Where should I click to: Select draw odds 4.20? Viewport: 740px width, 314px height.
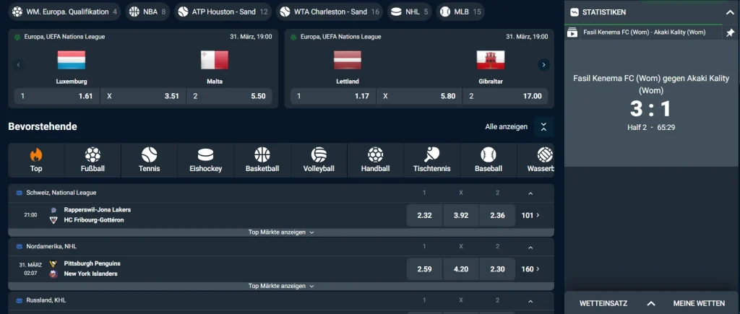pyautogui.click(x=460, y=269)
